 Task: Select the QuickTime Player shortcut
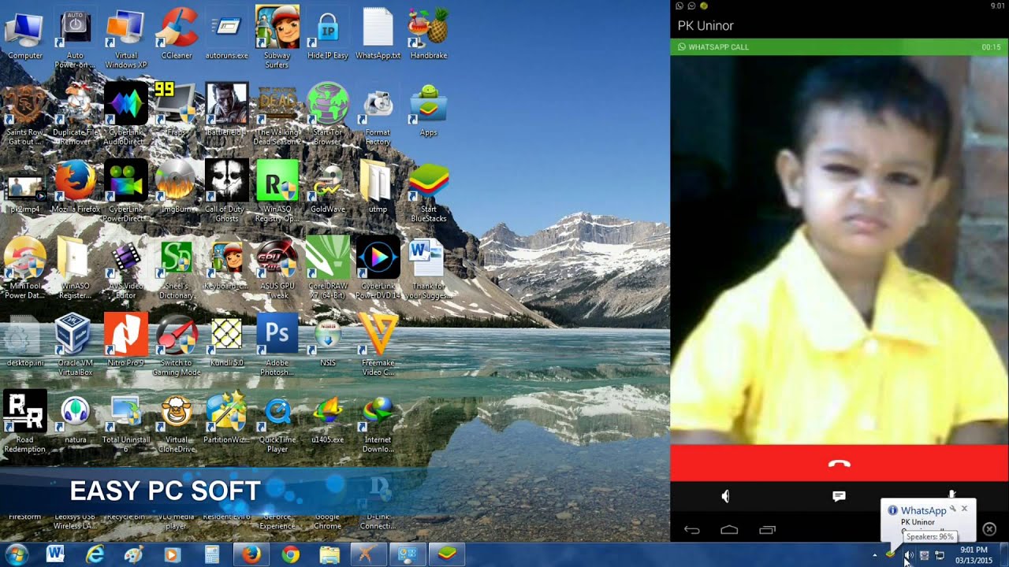tap(277, 422)
